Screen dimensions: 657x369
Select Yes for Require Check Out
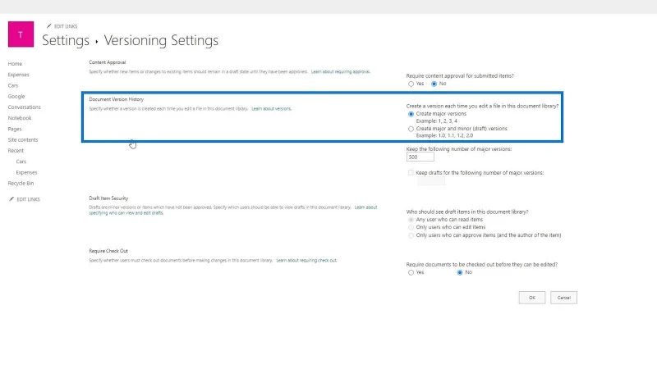(x=411, y=272)
